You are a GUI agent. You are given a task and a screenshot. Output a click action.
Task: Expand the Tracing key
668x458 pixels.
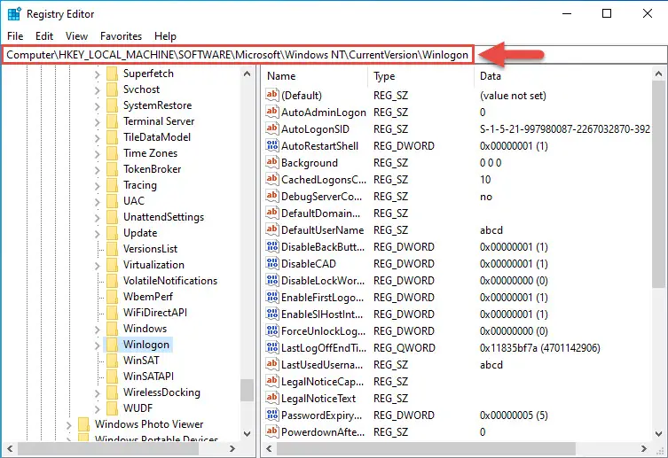(x=97, y=186)
